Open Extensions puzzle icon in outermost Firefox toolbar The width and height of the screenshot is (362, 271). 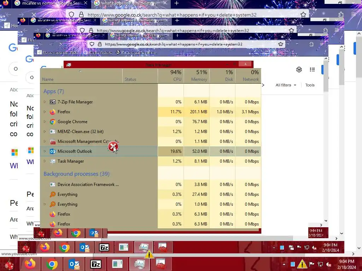click(x=341, y=15)
